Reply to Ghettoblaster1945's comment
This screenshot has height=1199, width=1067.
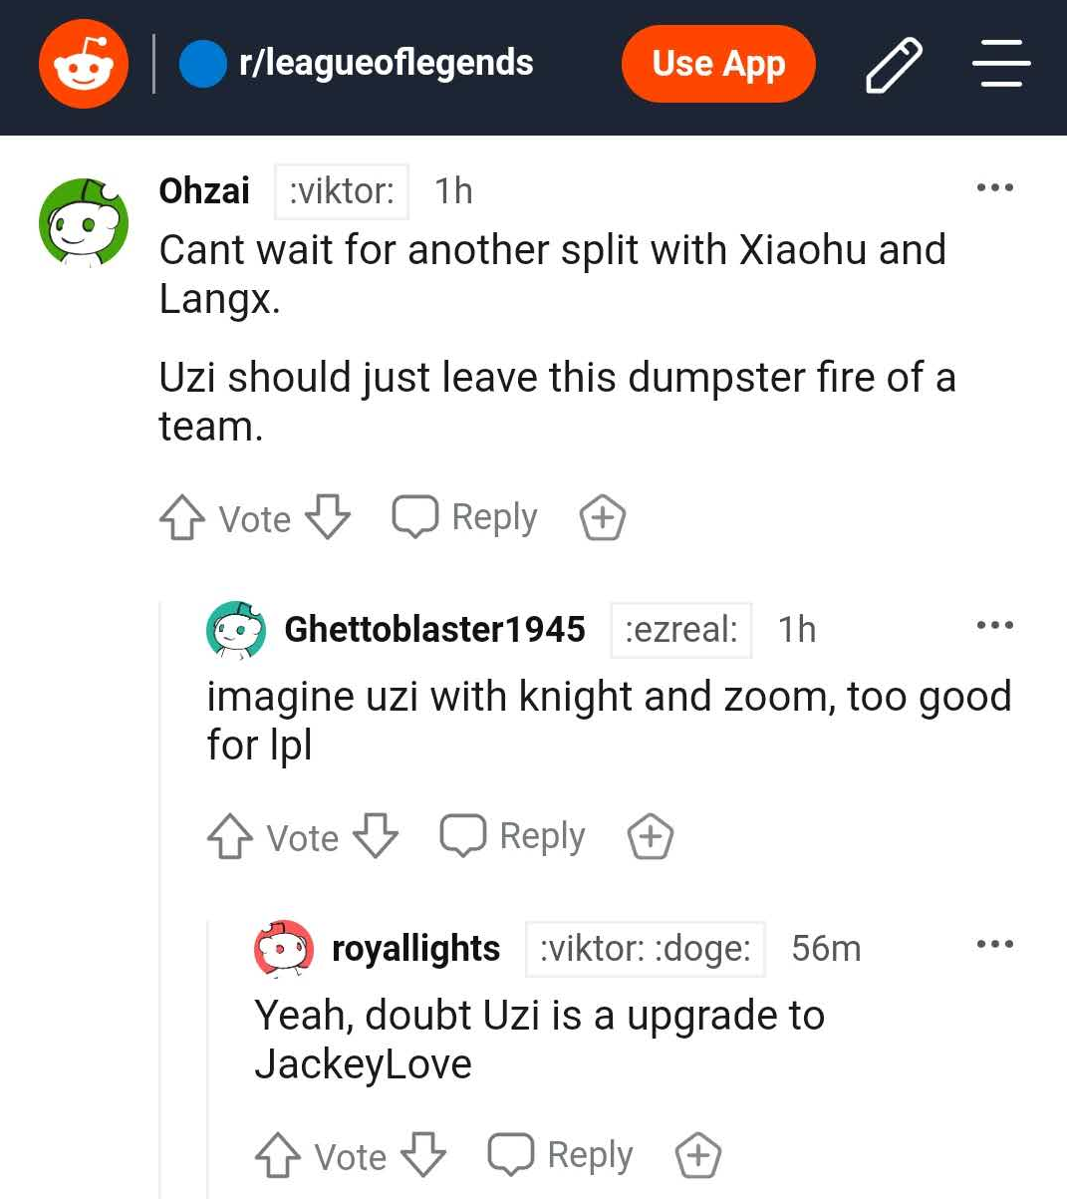(513, 836)
